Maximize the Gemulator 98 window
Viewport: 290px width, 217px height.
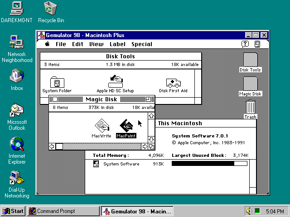(x=256, y=35)
